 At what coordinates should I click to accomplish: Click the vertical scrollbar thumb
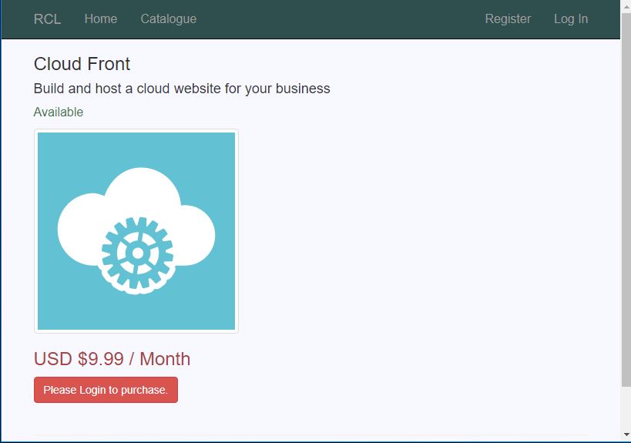[x=626, y=200]
